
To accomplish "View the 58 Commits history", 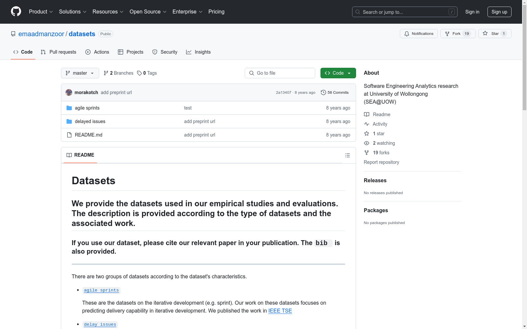I will (335, 92).
